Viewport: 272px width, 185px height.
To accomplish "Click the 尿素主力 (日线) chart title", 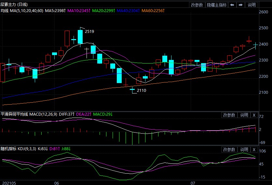I will [x=14, y=4].
